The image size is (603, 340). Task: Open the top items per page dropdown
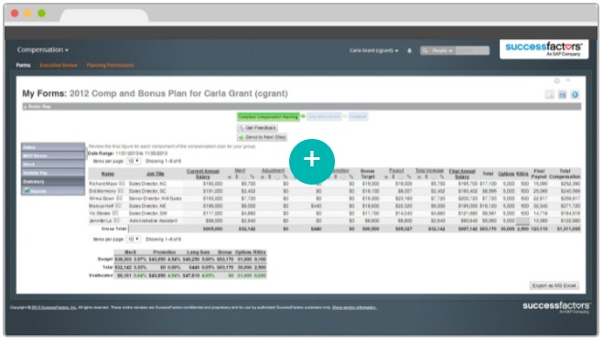click(x=133, y=161)
